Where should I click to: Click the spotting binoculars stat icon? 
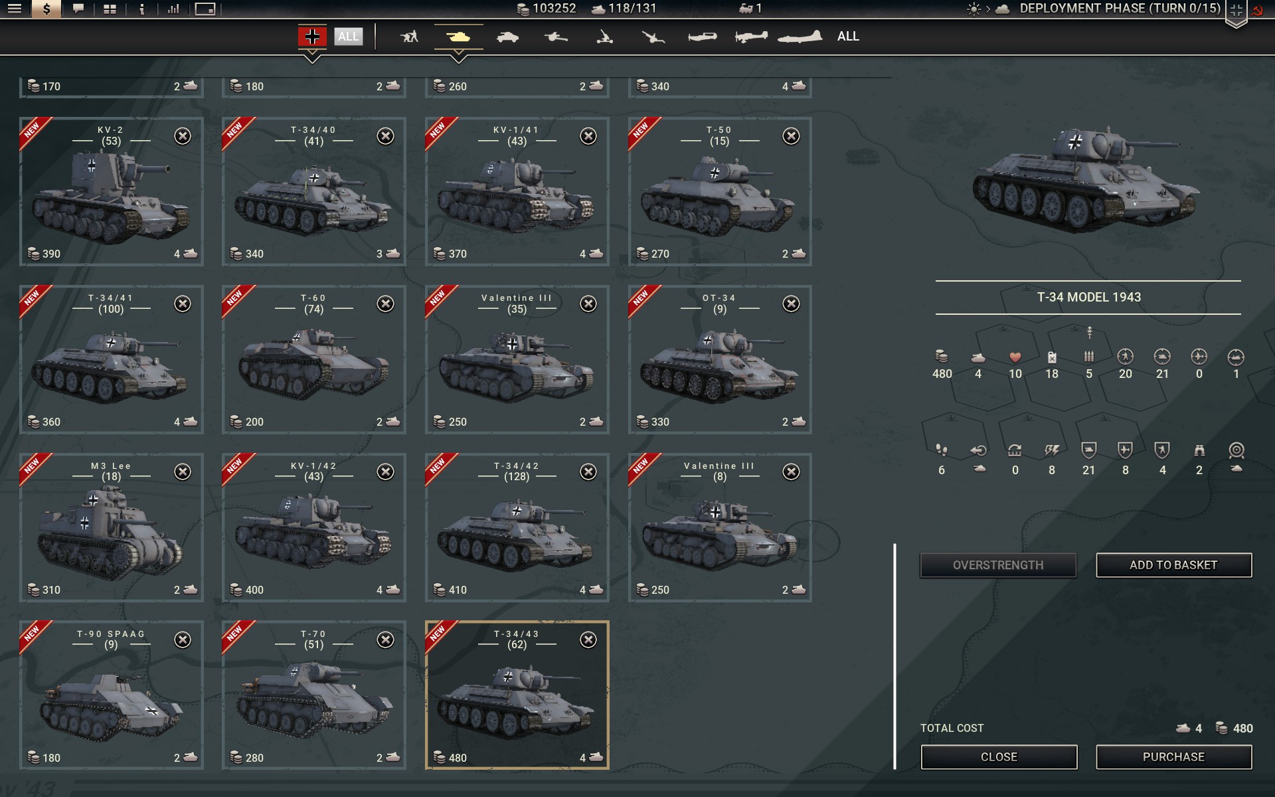click(1199, 451)
